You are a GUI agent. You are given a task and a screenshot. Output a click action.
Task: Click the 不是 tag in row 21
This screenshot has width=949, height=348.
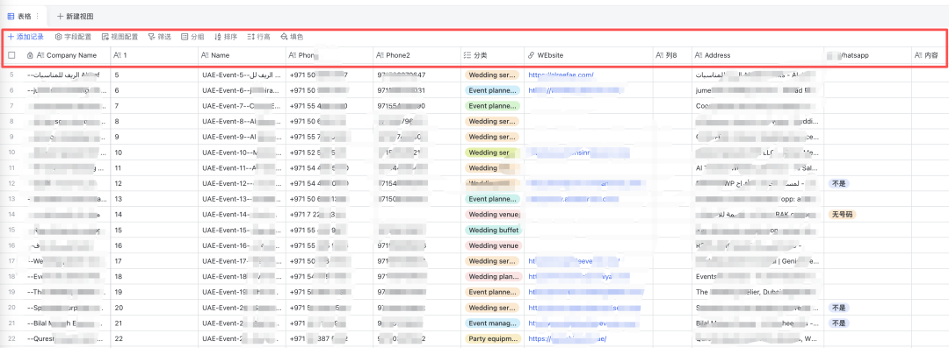[838, 323]
